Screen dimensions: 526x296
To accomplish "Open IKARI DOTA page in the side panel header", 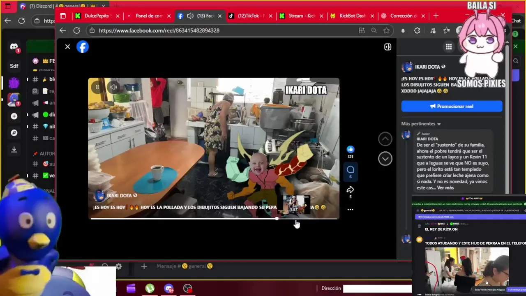I will click(427, 67).
